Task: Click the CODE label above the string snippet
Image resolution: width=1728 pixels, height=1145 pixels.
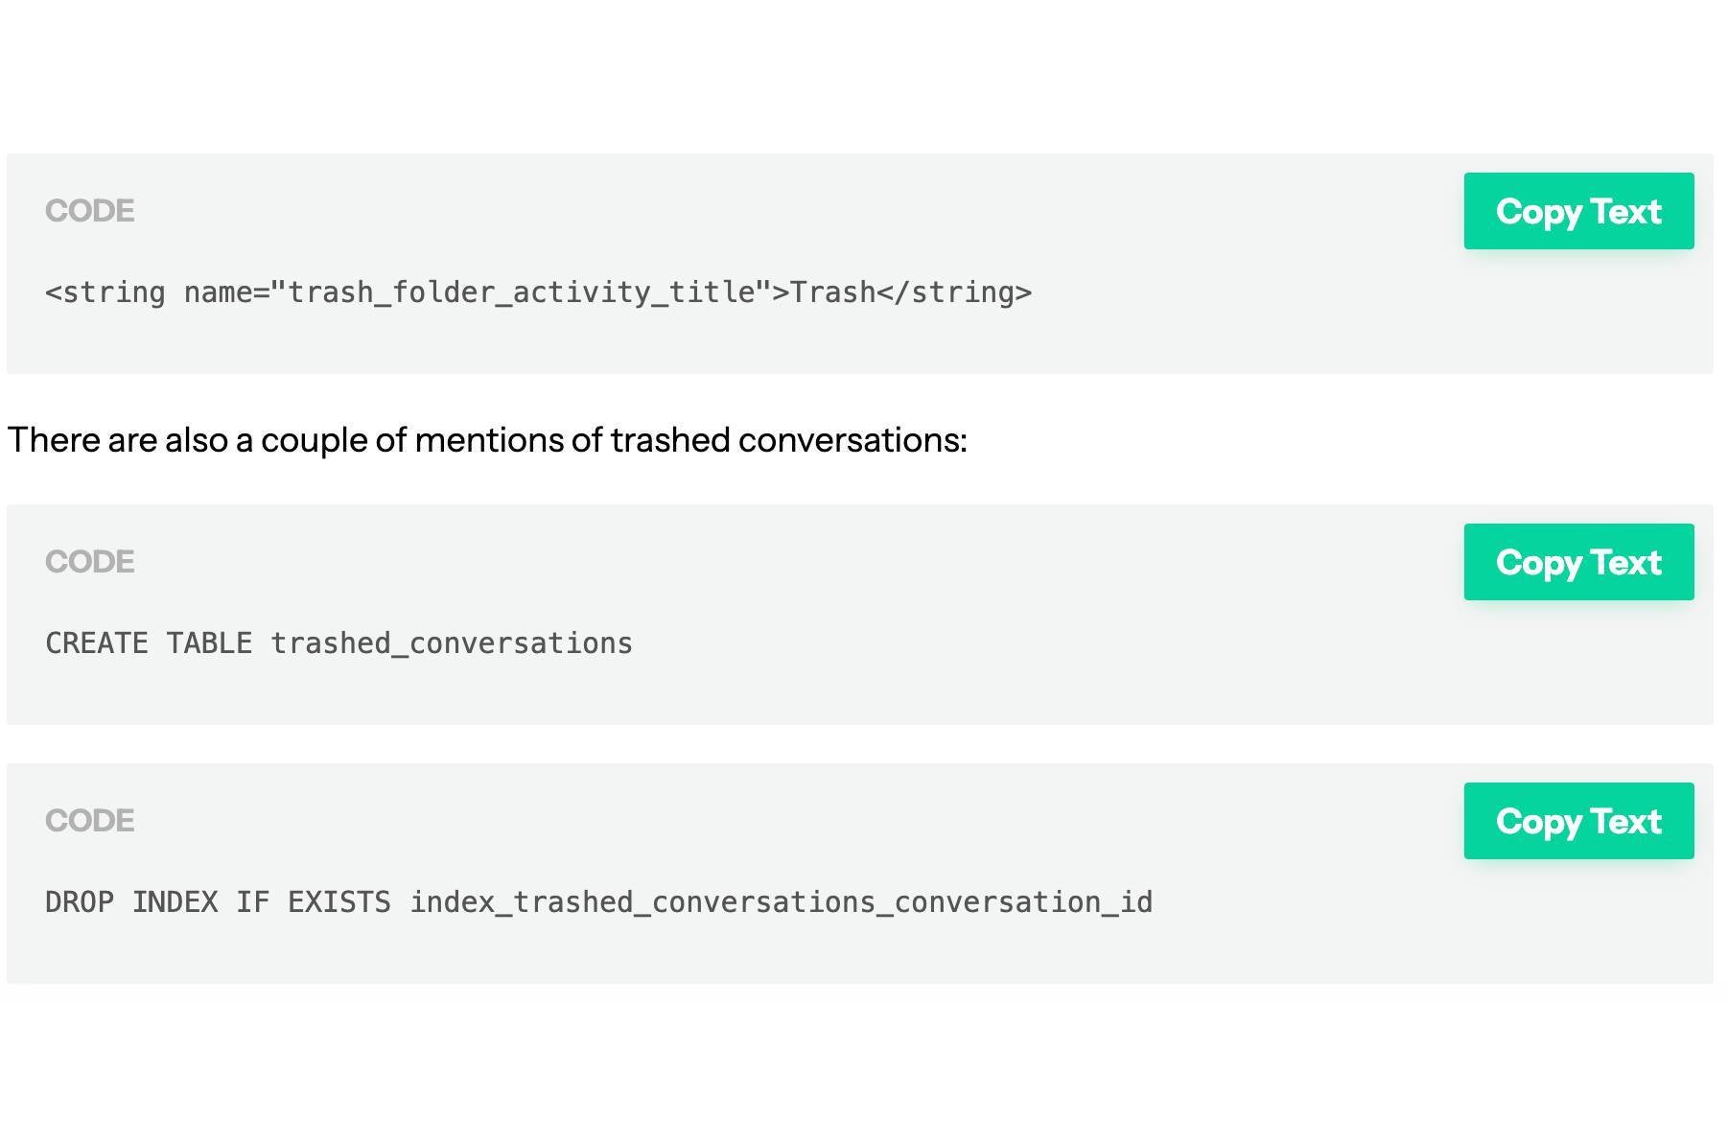Action: 90,211
